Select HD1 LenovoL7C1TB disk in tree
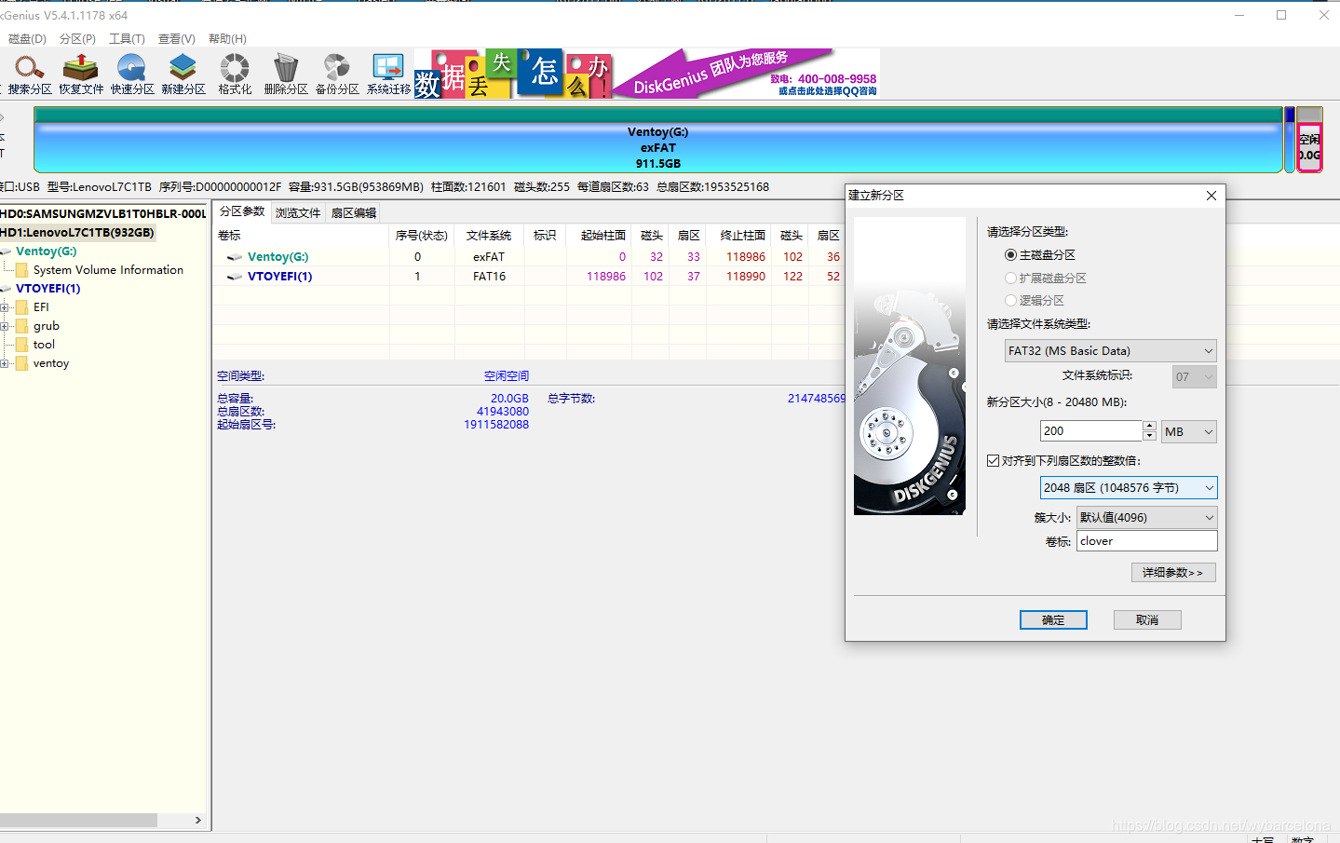The width and height of the screenshot is (1340, 843). point(77,233)
